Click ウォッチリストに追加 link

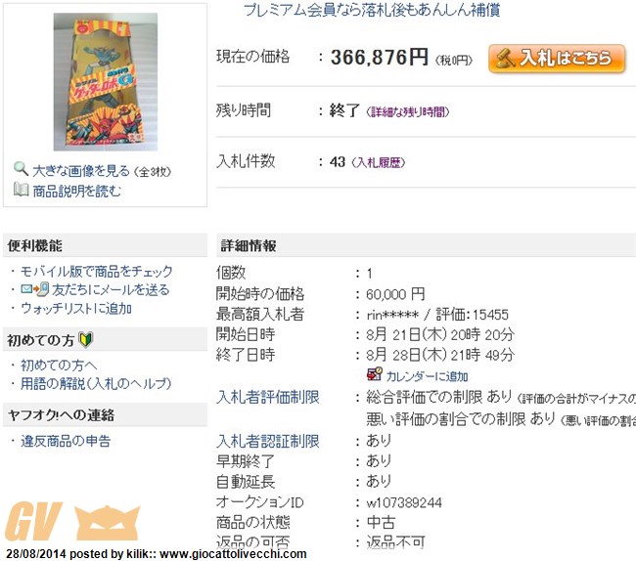[x=76, y=309]
